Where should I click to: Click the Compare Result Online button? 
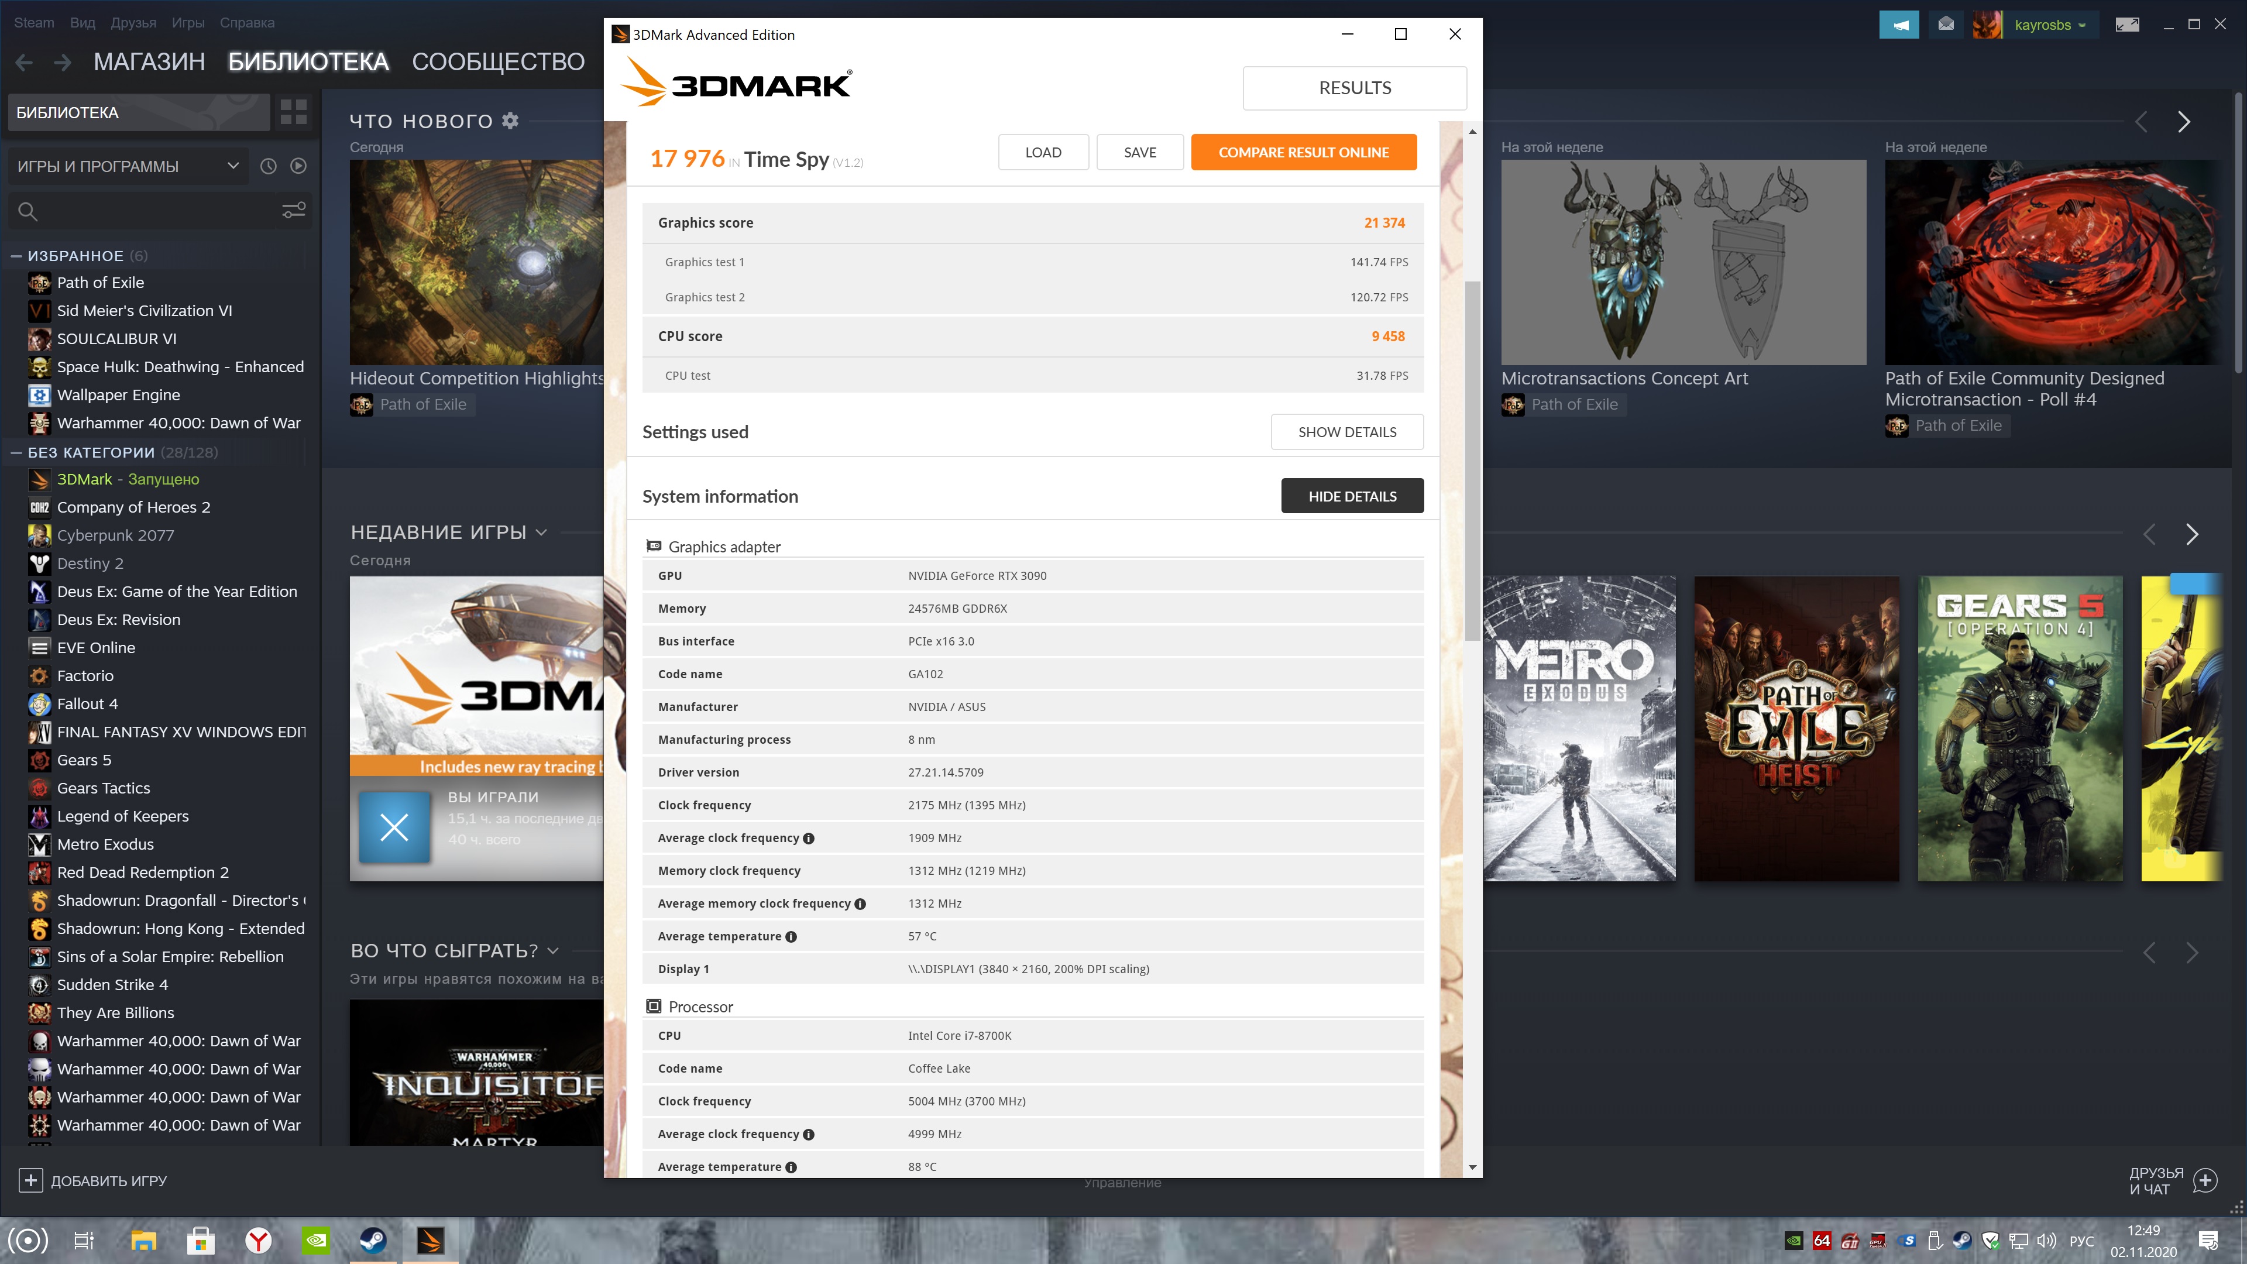[x=1303, y=152]
